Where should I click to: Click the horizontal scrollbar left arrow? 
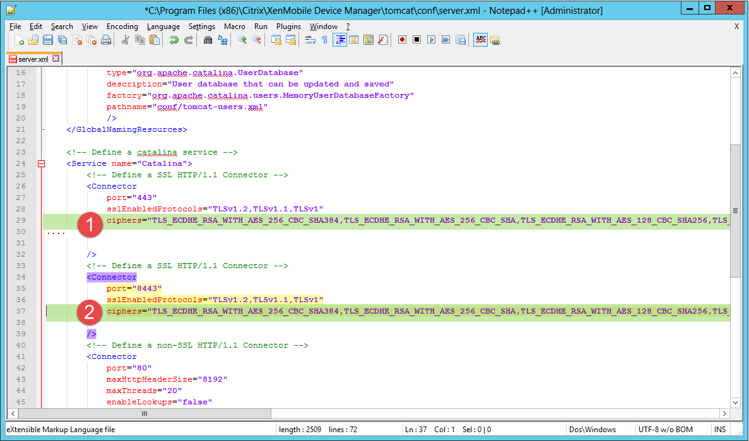(13, 413)
